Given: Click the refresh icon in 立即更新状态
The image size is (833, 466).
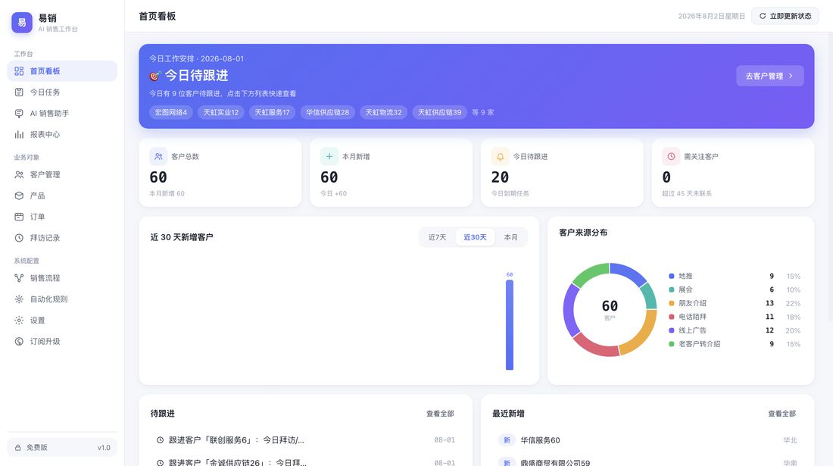Looking at the screenshot, I should click(763, 16).
